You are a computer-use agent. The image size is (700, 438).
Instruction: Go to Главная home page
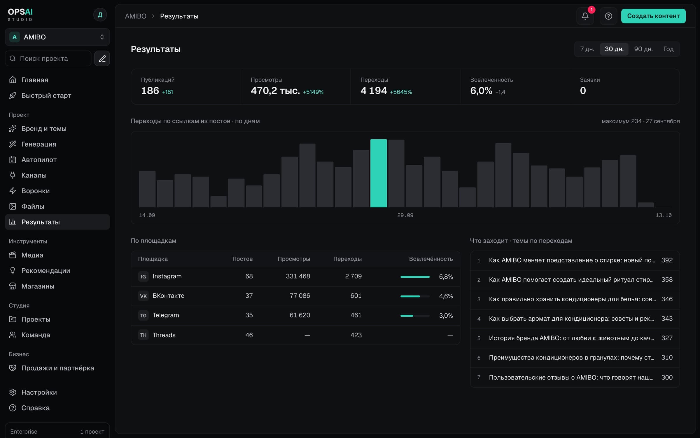(x=57, y=80)
